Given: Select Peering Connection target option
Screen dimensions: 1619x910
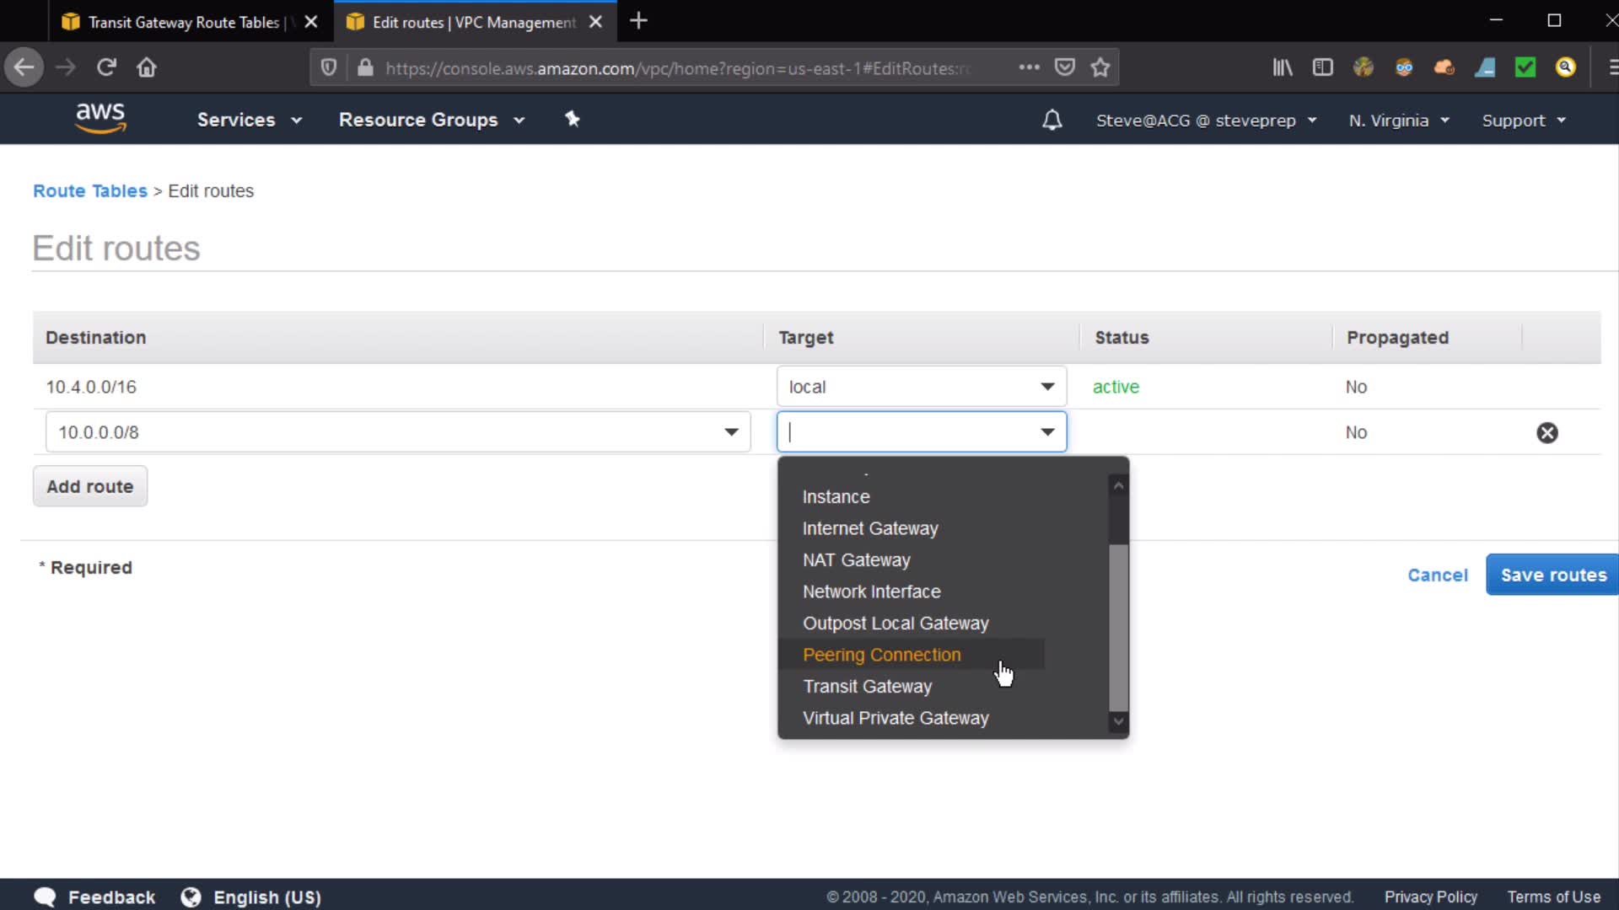Looking at the screenshot, I should [x=881, y=655].
